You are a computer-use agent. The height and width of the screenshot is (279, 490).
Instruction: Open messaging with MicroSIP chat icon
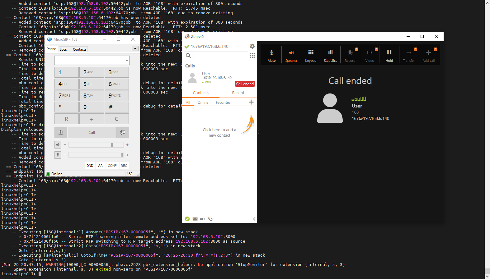(123, 132)
